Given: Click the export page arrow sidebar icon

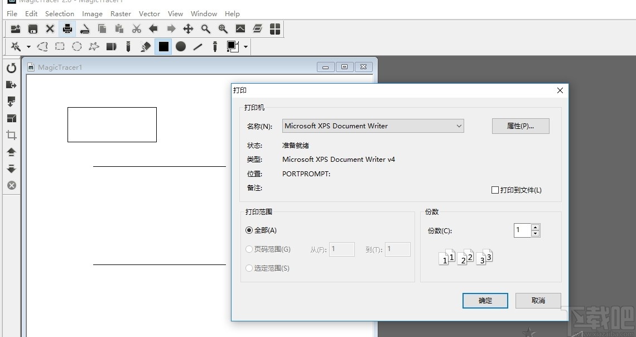Looking at the screenshot, I should (x=11, y=85).
